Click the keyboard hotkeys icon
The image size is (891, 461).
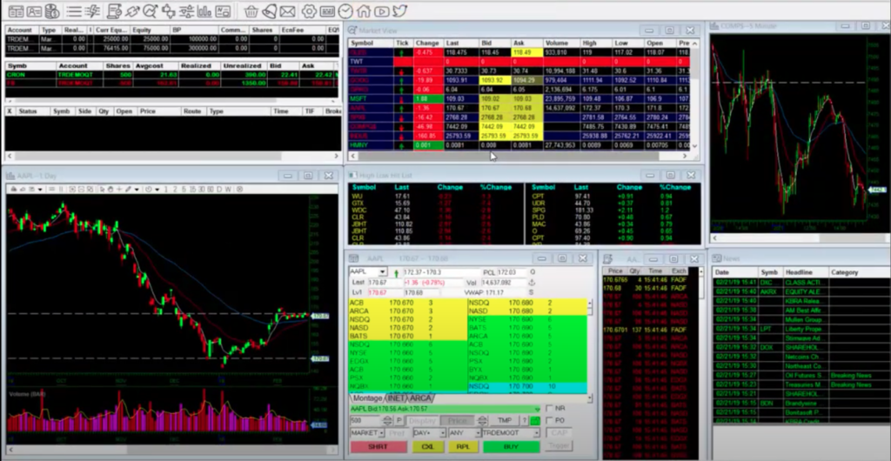click(327, 11)
